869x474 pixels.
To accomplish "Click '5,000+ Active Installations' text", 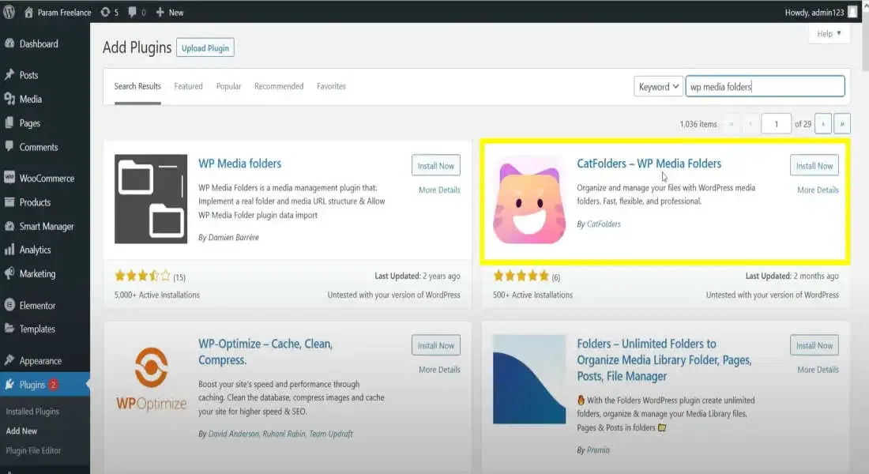I will pyautogui.click(x=157, y=295).
